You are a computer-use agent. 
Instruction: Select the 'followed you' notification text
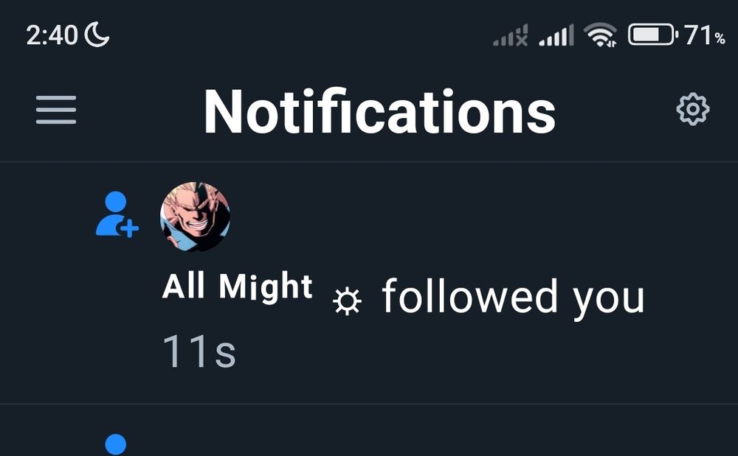(513, 298)
